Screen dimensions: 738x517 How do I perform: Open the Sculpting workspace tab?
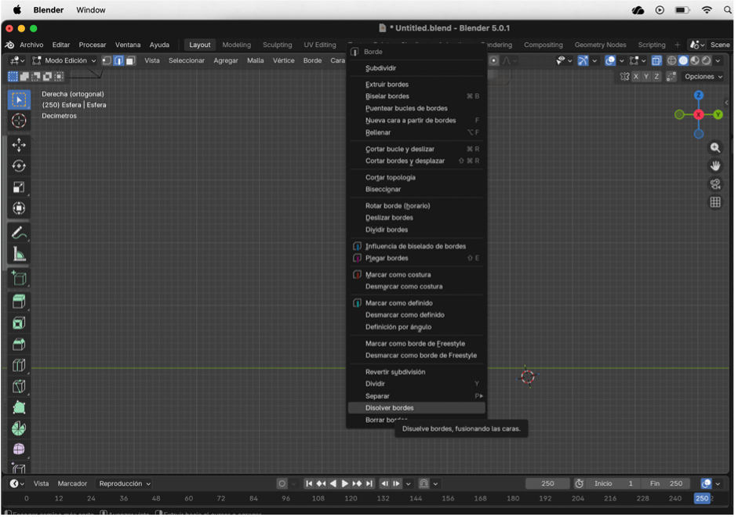(277, 45)
